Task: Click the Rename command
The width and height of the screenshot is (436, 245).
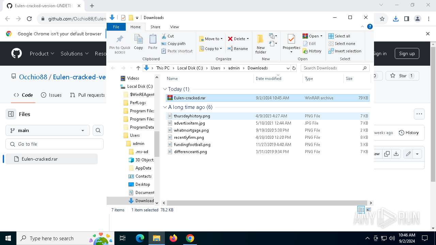Action: click(x=238, y=49)
